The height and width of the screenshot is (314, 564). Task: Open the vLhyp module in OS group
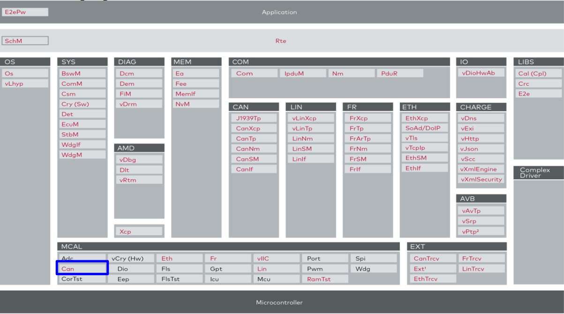(25, 84)
